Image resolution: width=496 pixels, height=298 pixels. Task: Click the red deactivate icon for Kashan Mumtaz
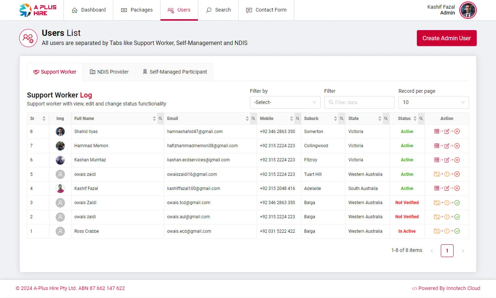tap(457, 160)
